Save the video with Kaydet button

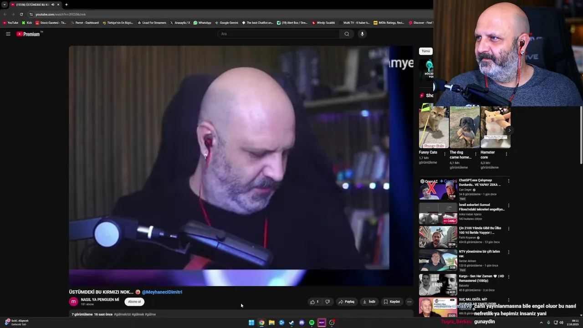coord(392,302)
